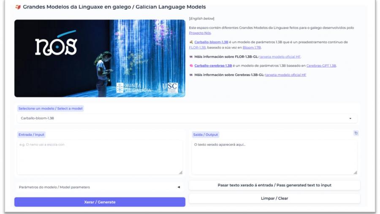Viewport: 380px width, 214px height.
Task: Open the Bloom 1.7B link
Action: (x=252, y=48)
